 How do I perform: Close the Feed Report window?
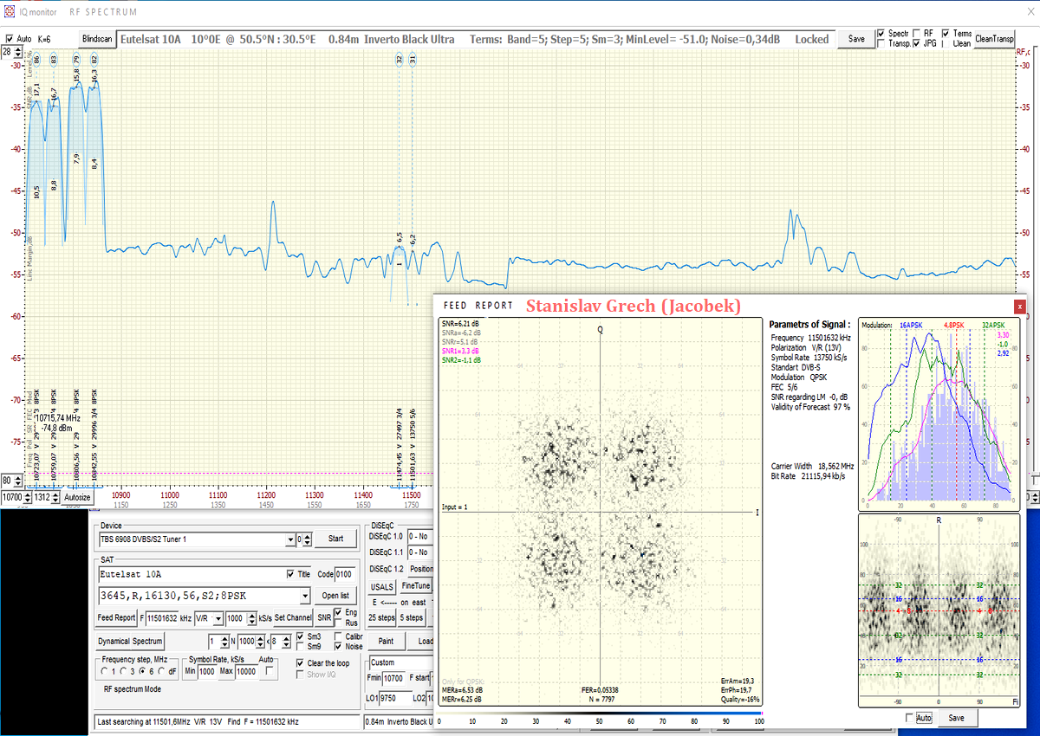[x=1020, y=306]
